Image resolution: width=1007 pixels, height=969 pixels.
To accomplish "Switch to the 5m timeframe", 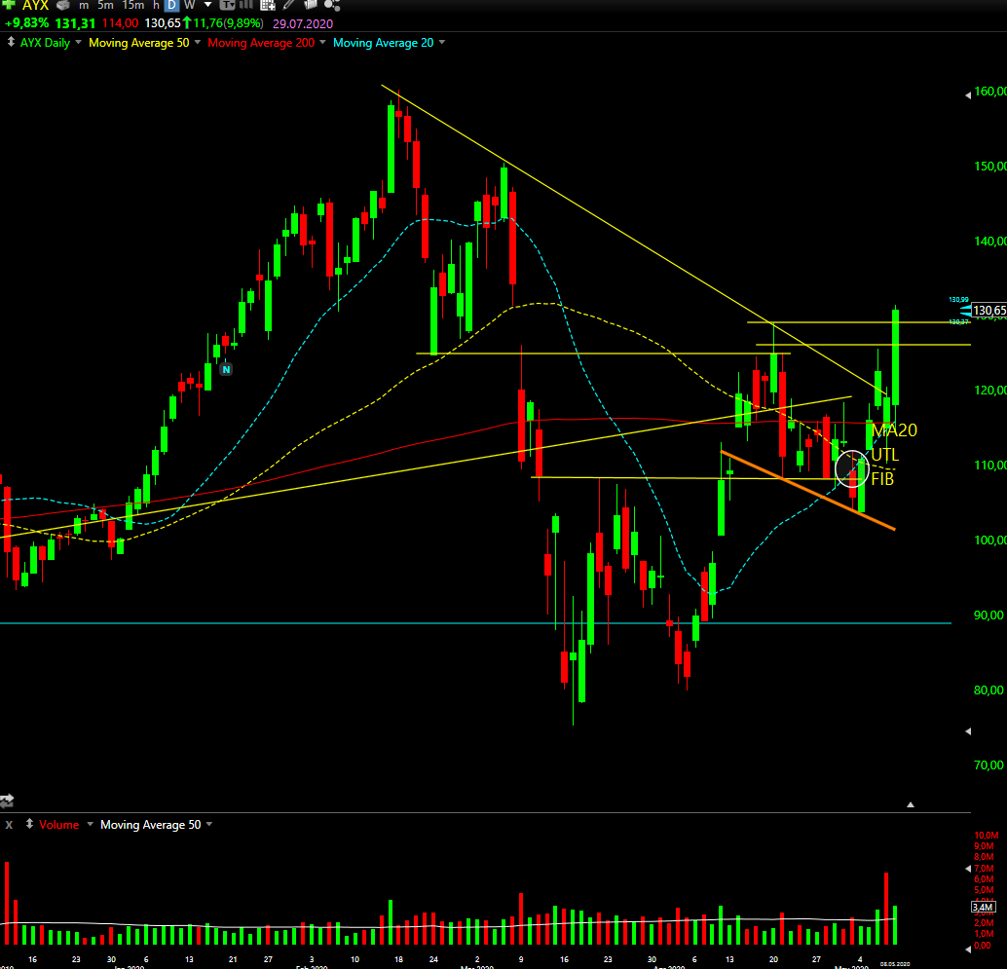I will click(x=105, y=5).
